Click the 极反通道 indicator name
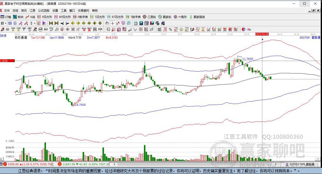The height and width of the screenshot is (174, 322). [x=21, y=38]
